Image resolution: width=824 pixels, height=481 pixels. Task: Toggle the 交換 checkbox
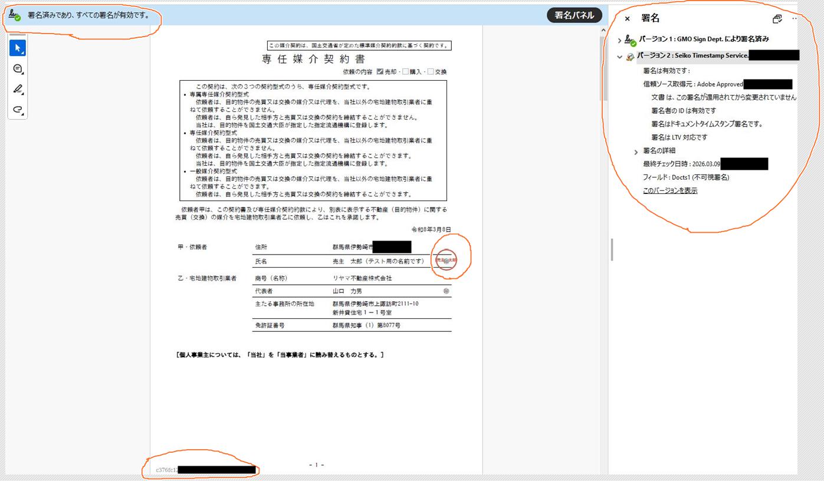coord(431,72)
